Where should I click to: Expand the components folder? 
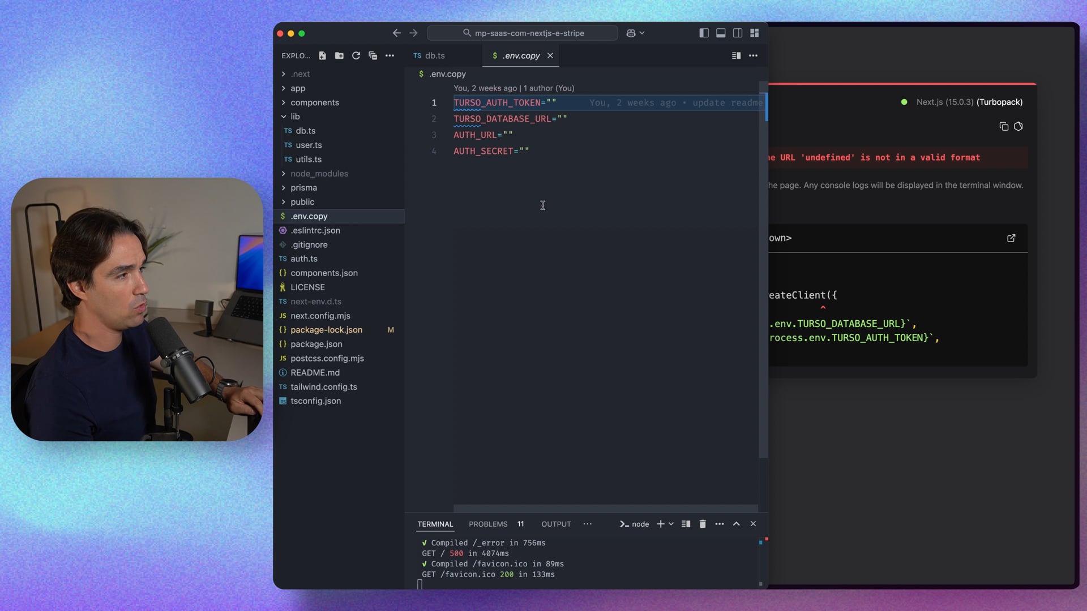click(314, 102)
